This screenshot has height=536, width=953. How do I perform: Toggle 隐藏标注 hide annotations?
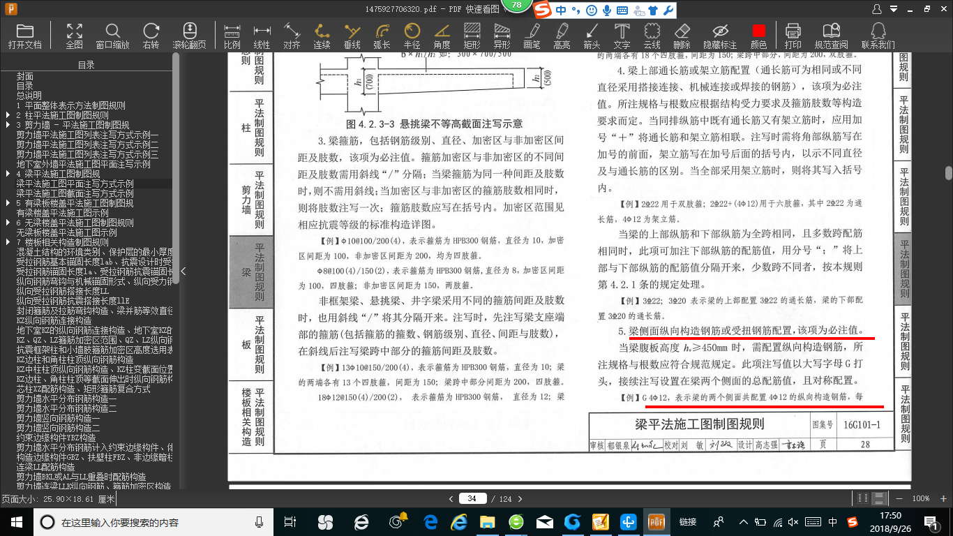coord(719,36)
